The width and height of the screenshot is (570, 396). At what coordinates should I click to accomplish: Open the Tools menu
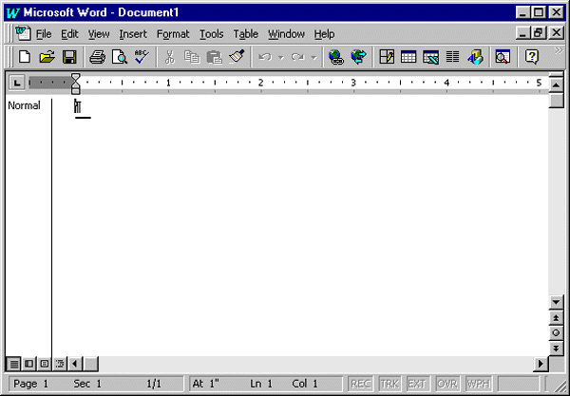[211, 34]
